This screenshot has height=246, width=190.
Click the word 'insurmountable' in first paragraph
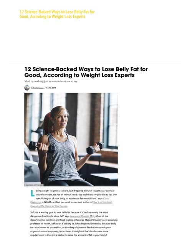44,194
